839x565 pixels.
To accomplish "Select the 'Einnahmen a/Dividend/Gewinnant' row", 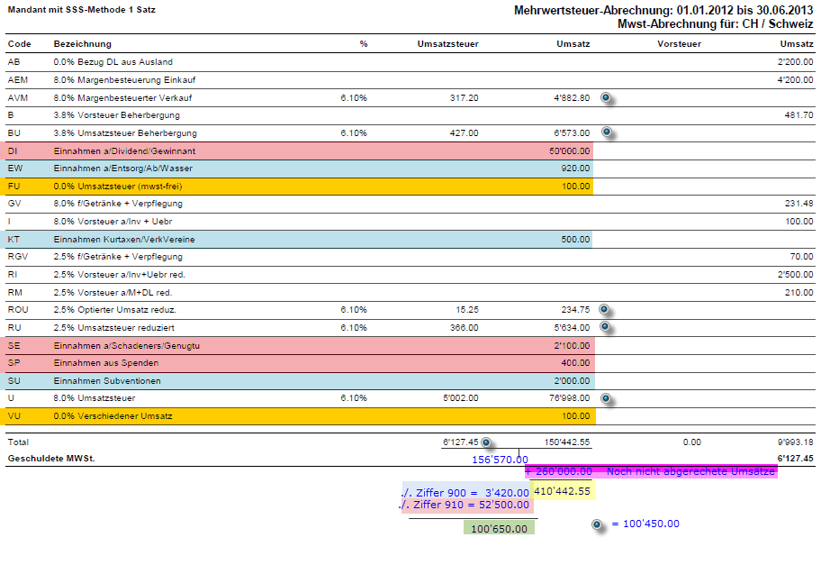I will click(125, 150).
